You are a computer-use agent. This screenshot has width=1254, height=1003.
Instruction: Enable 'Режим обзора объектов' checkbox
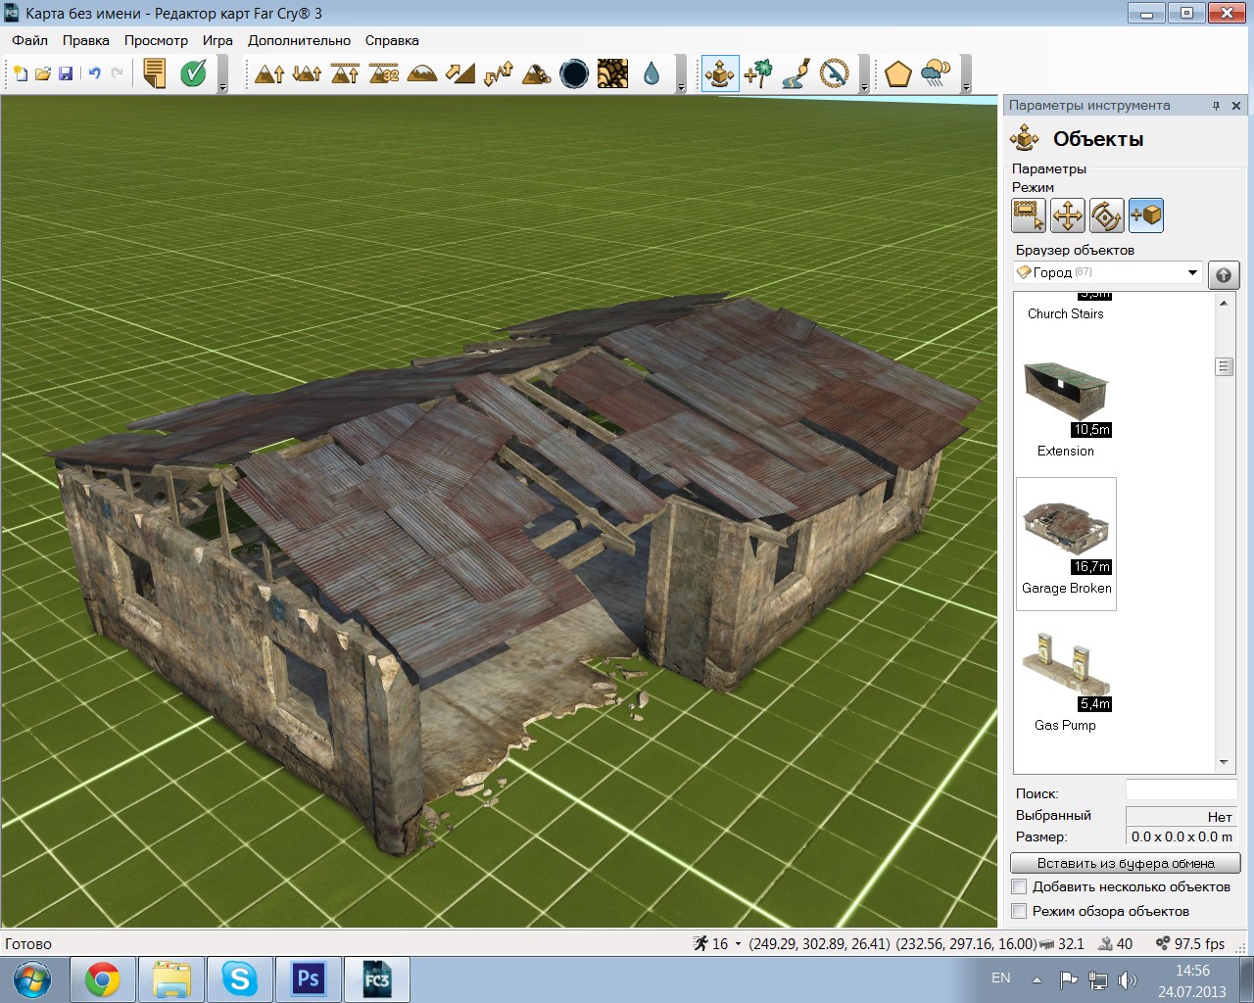tap(1019, 911)
